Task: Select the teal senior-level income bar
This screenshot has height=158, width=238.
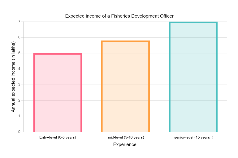Action: tap(193, 77)
